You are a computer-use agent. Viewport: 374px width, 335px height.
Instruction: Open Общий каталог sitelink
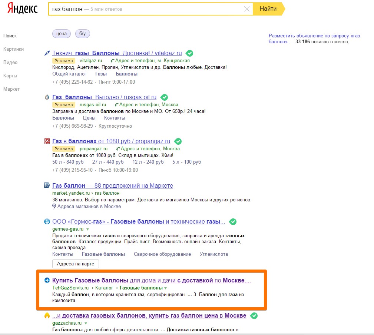click(x=69, y=74)
